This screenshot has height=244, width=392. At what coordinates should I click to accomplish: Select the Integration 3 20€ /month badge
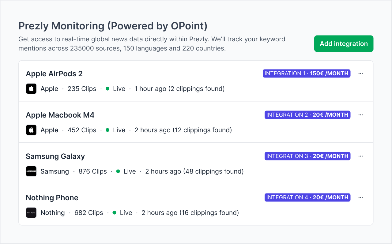click(307, 156)
